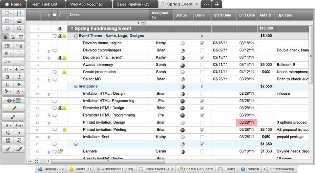The height and width of the screenshot is (173, 315).
Task: Open Calendar view icon
Action: [21, 37]
